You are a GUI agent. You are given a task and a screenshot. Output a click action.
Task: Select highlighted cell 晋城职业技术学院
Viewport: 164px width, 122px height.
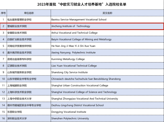(x=29, y=26)
